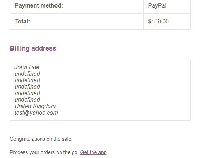The image size is (202, 158).
Task: Click the word Kingdom in address
Action: coord(44,106)
